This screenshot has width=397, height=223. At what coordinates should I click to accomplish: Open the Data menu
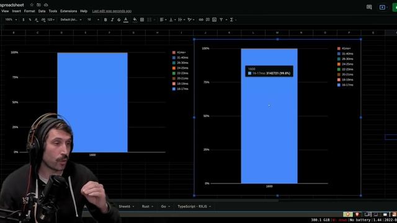click(x=42, y=11)
